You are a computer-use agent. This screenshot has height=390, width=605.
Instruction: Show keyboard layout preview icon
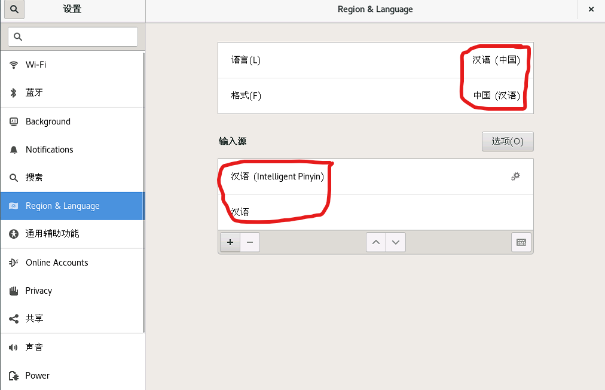point(521,242)
